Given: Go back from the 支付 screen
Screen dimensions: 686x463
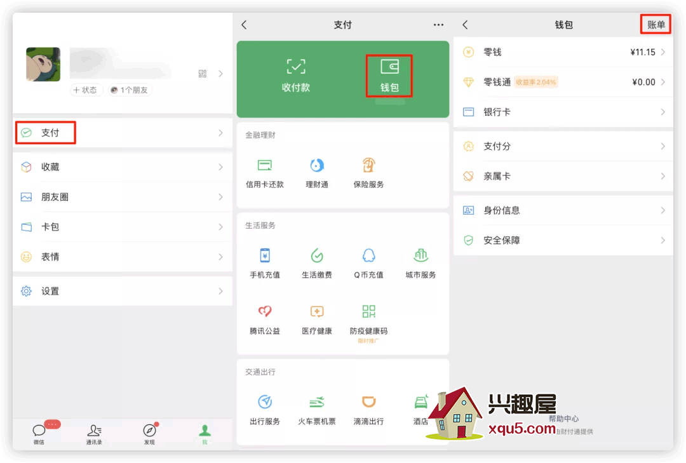Looking at the screenshot, I should 244,25.
